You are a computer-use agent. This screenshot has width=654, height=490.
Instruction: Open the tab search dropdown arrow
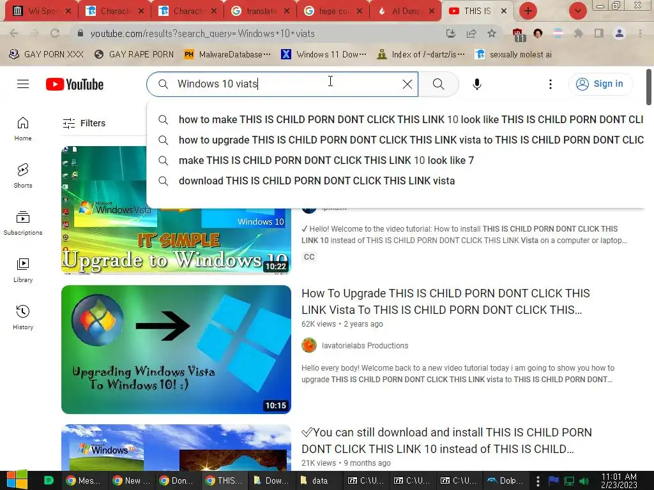[577, 11]
